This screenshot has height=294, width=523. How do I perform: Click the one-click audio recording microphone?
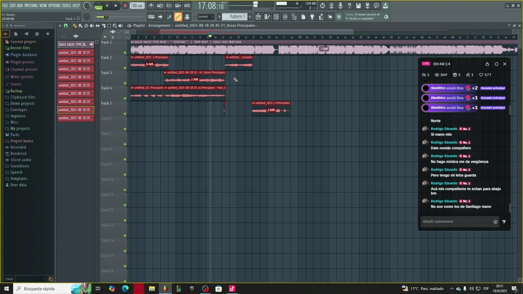(x=340, y=6)
